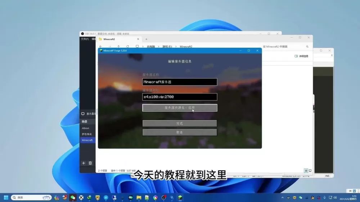Click the 取消 button in Minecraft

point(180,132)
